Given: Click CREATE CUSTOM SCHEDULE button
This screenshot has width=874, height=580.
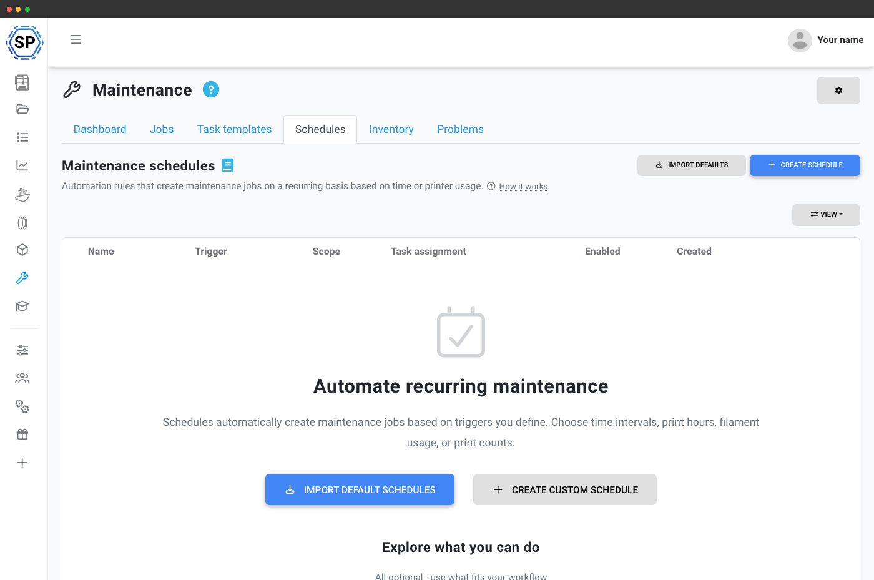Looking at the screenshot, I should pyautogui.click(x=565, y=489).
